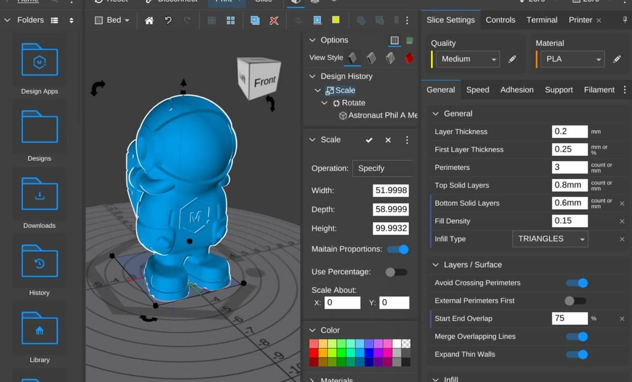Cancel the Scale operation with the X
Screen dimensions: 632x382
pos(388,140)
